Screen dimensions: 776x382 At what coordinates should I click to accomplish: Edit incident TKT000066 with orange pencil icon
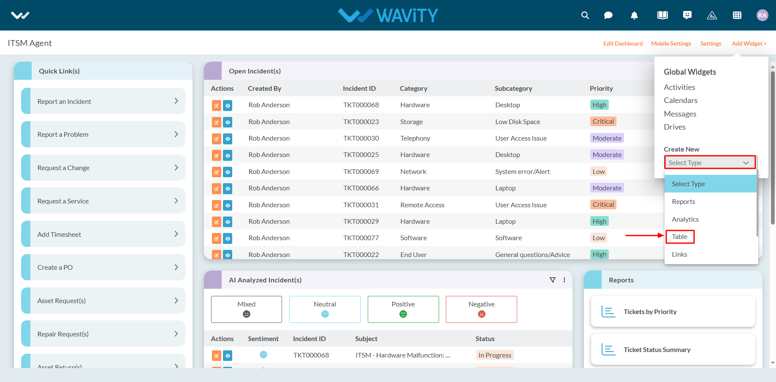click(216, 188)
